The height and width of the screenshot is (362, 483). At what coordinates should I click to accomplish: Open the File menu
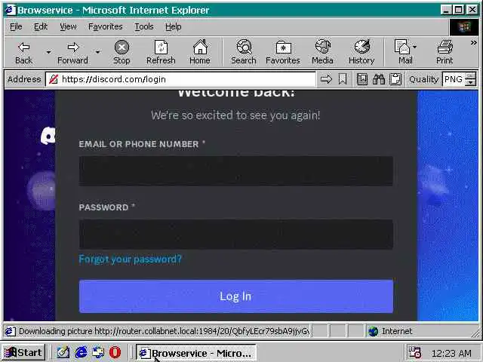16,27
